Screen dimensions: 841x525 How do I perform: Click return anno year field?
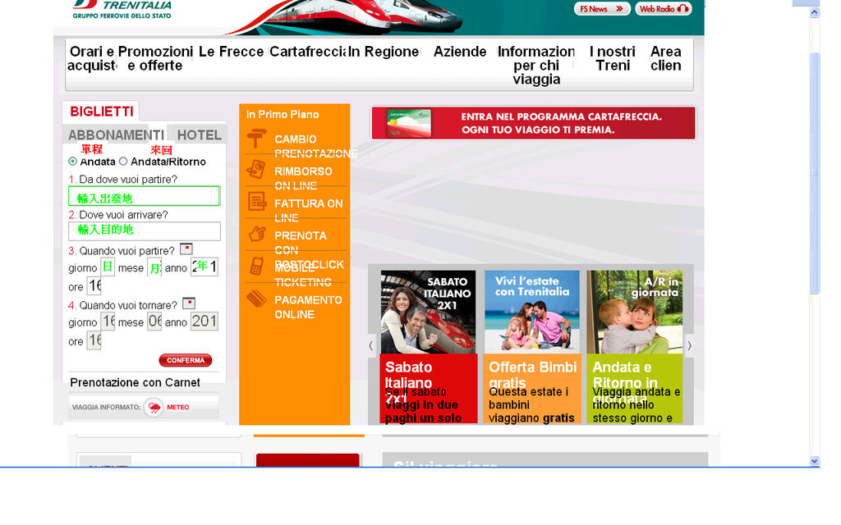205,321
